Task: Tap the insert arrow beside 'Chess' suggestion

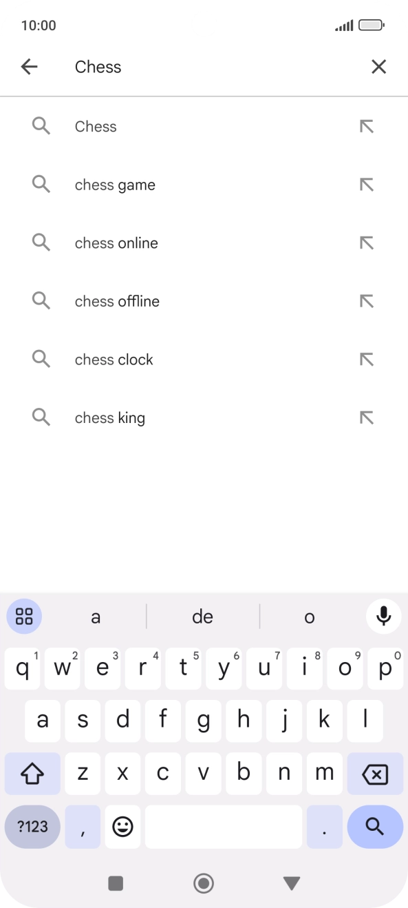Action: click(367, 126)
